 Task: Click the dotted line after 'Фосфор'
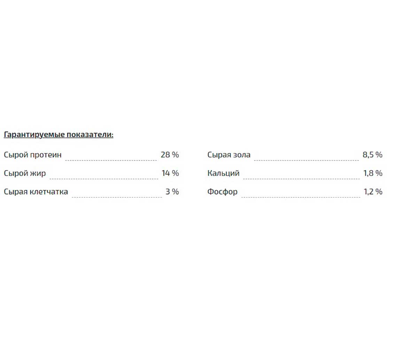[301, 197]
